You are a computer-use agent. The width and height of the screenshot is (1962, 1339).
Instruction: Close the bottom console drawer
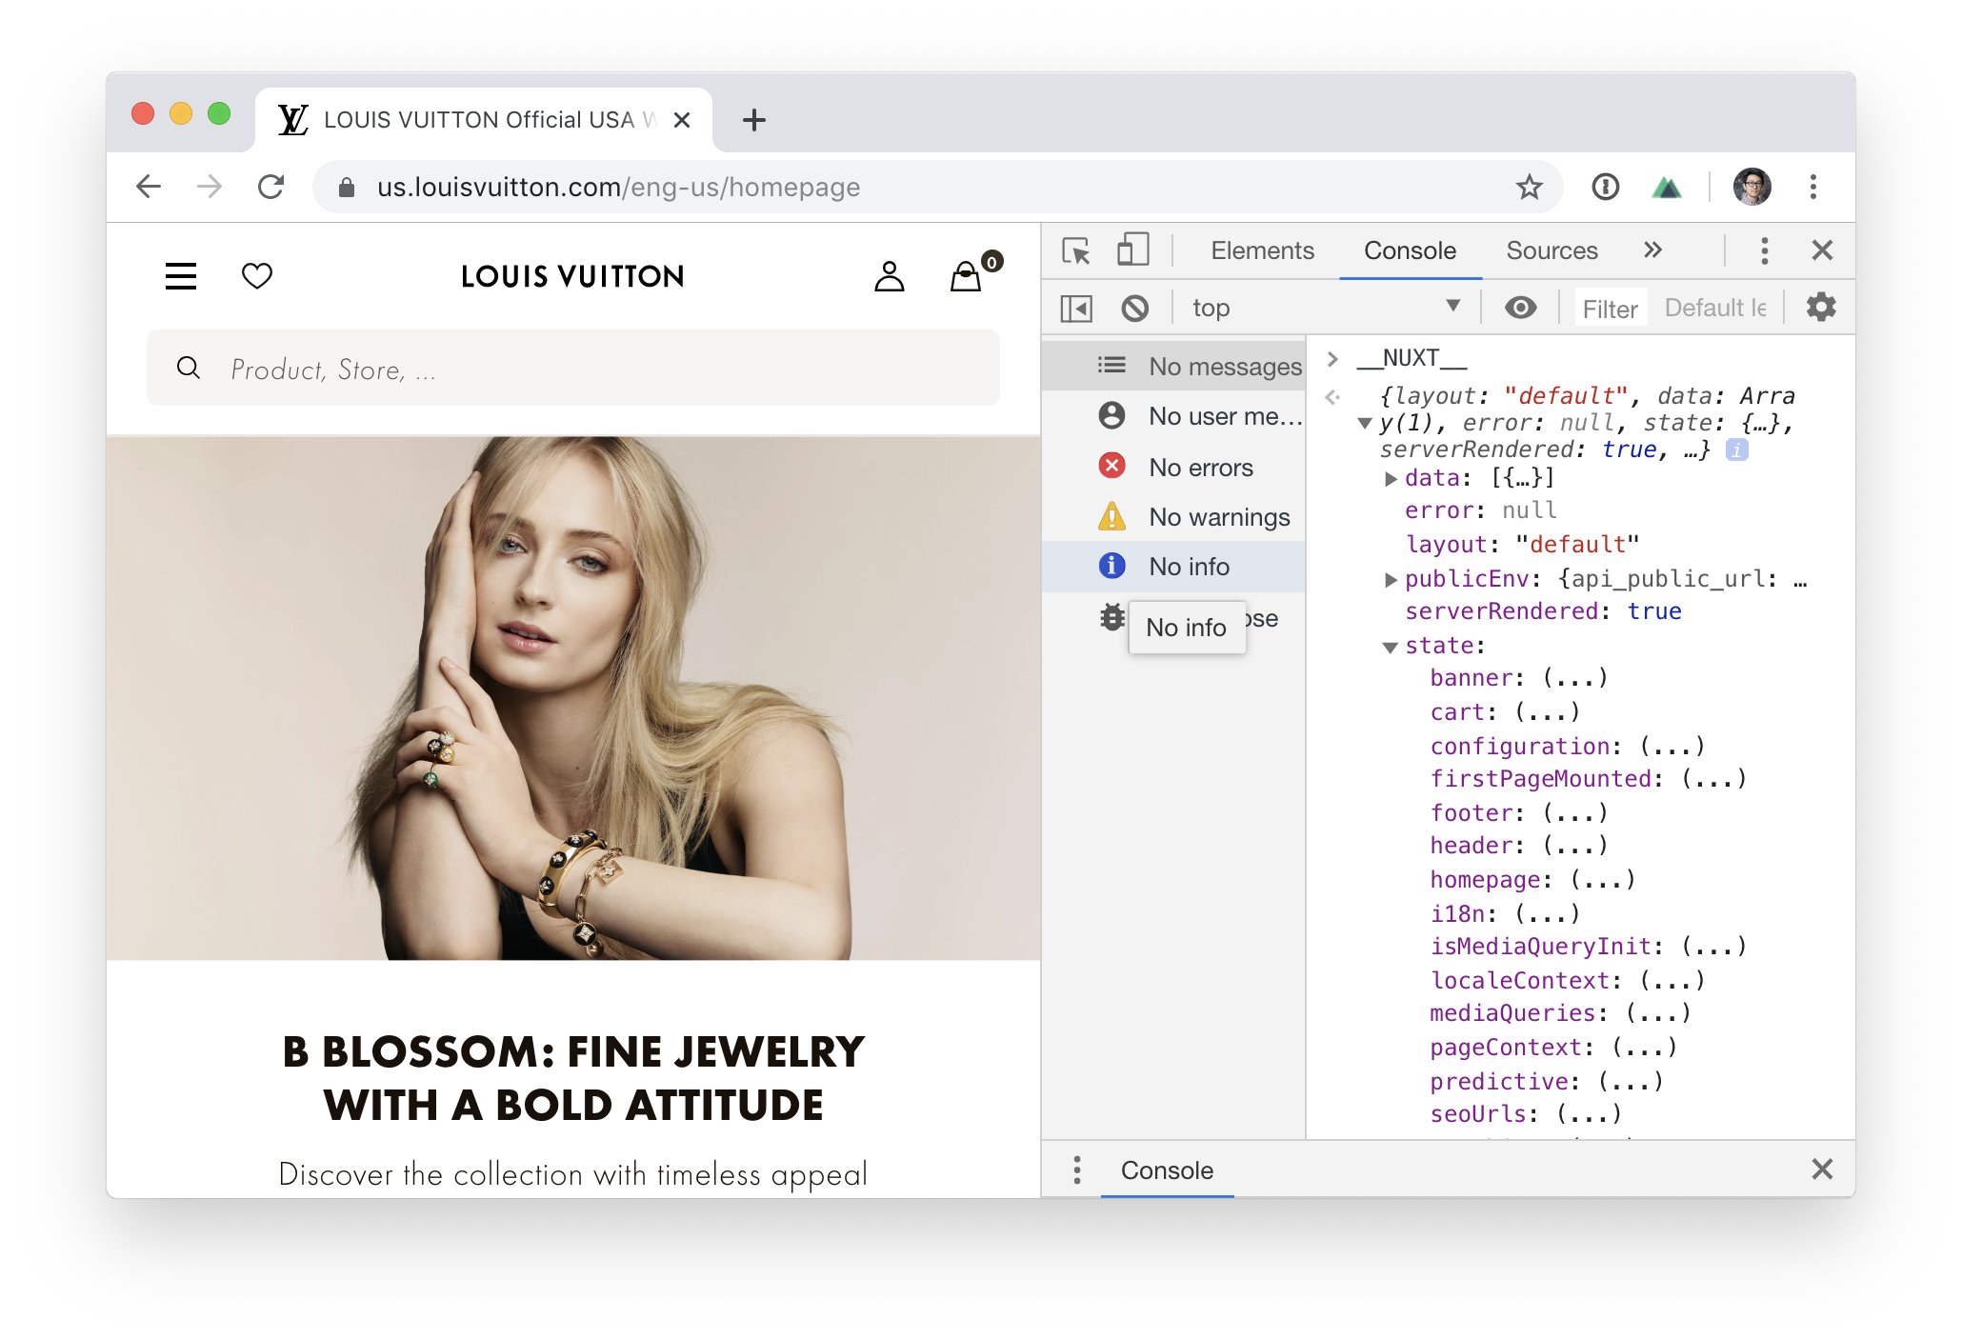coord(1822,1169)
